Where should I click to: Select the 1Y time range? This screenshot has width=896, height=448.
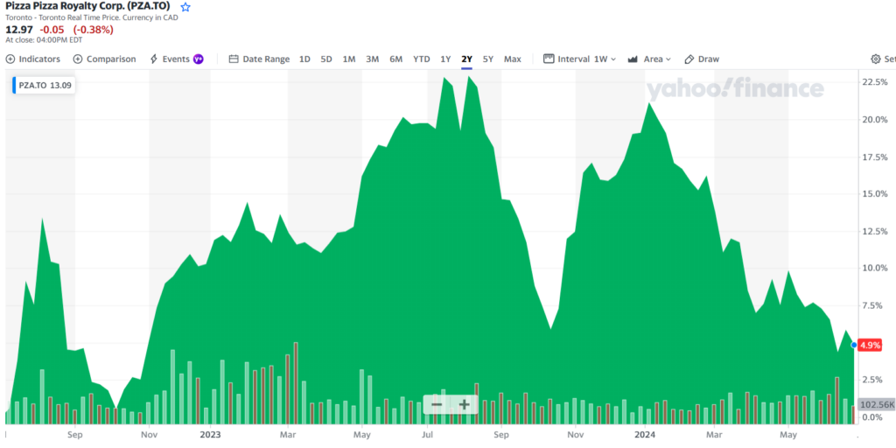(445, 59)
